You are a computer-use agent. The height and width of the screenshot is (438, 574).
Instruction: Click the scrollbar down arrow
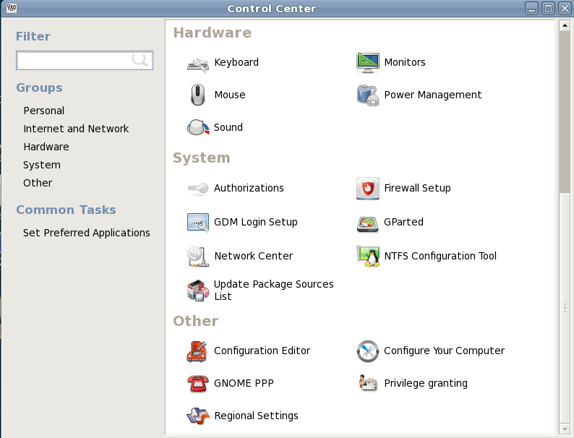click(x=565, y=429)
